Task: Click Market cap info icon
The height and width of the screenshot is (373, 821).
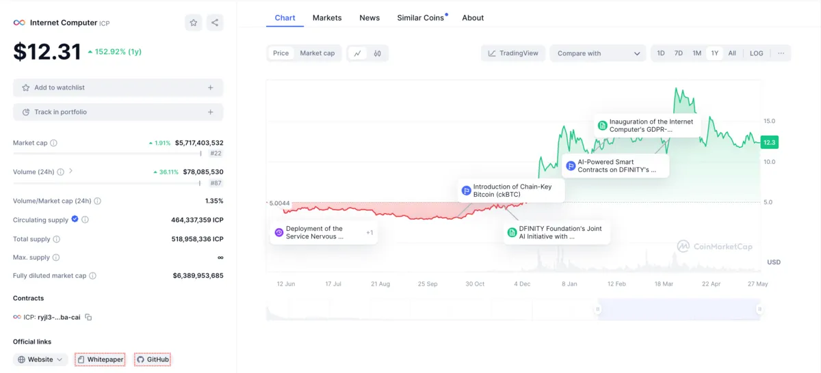Action: (x=54, y=143)
